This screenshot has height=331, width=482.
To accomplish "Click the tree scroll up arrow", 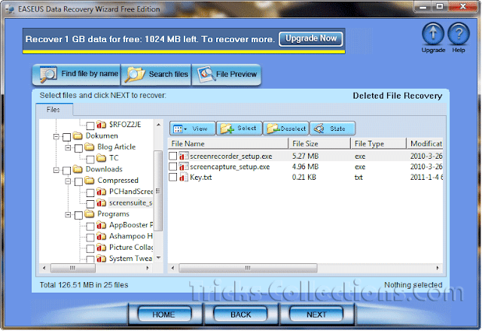I will pyautogui.click(x=158, y=125).
